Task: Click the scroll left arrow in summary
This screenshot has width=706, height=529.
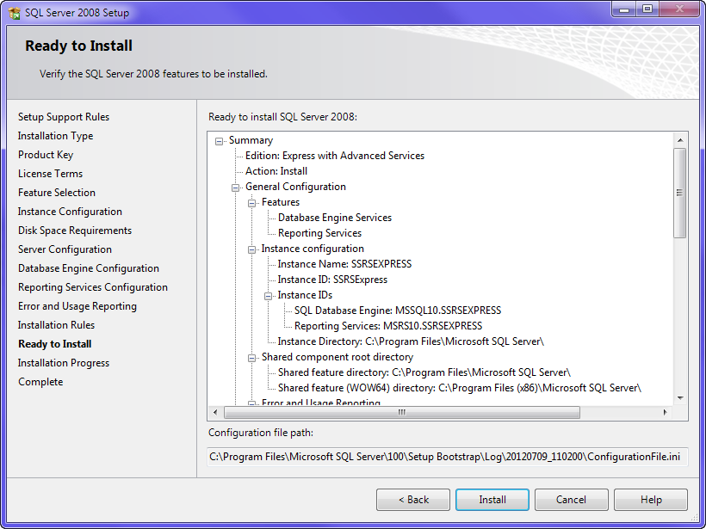Action: (x=215, y=412)
